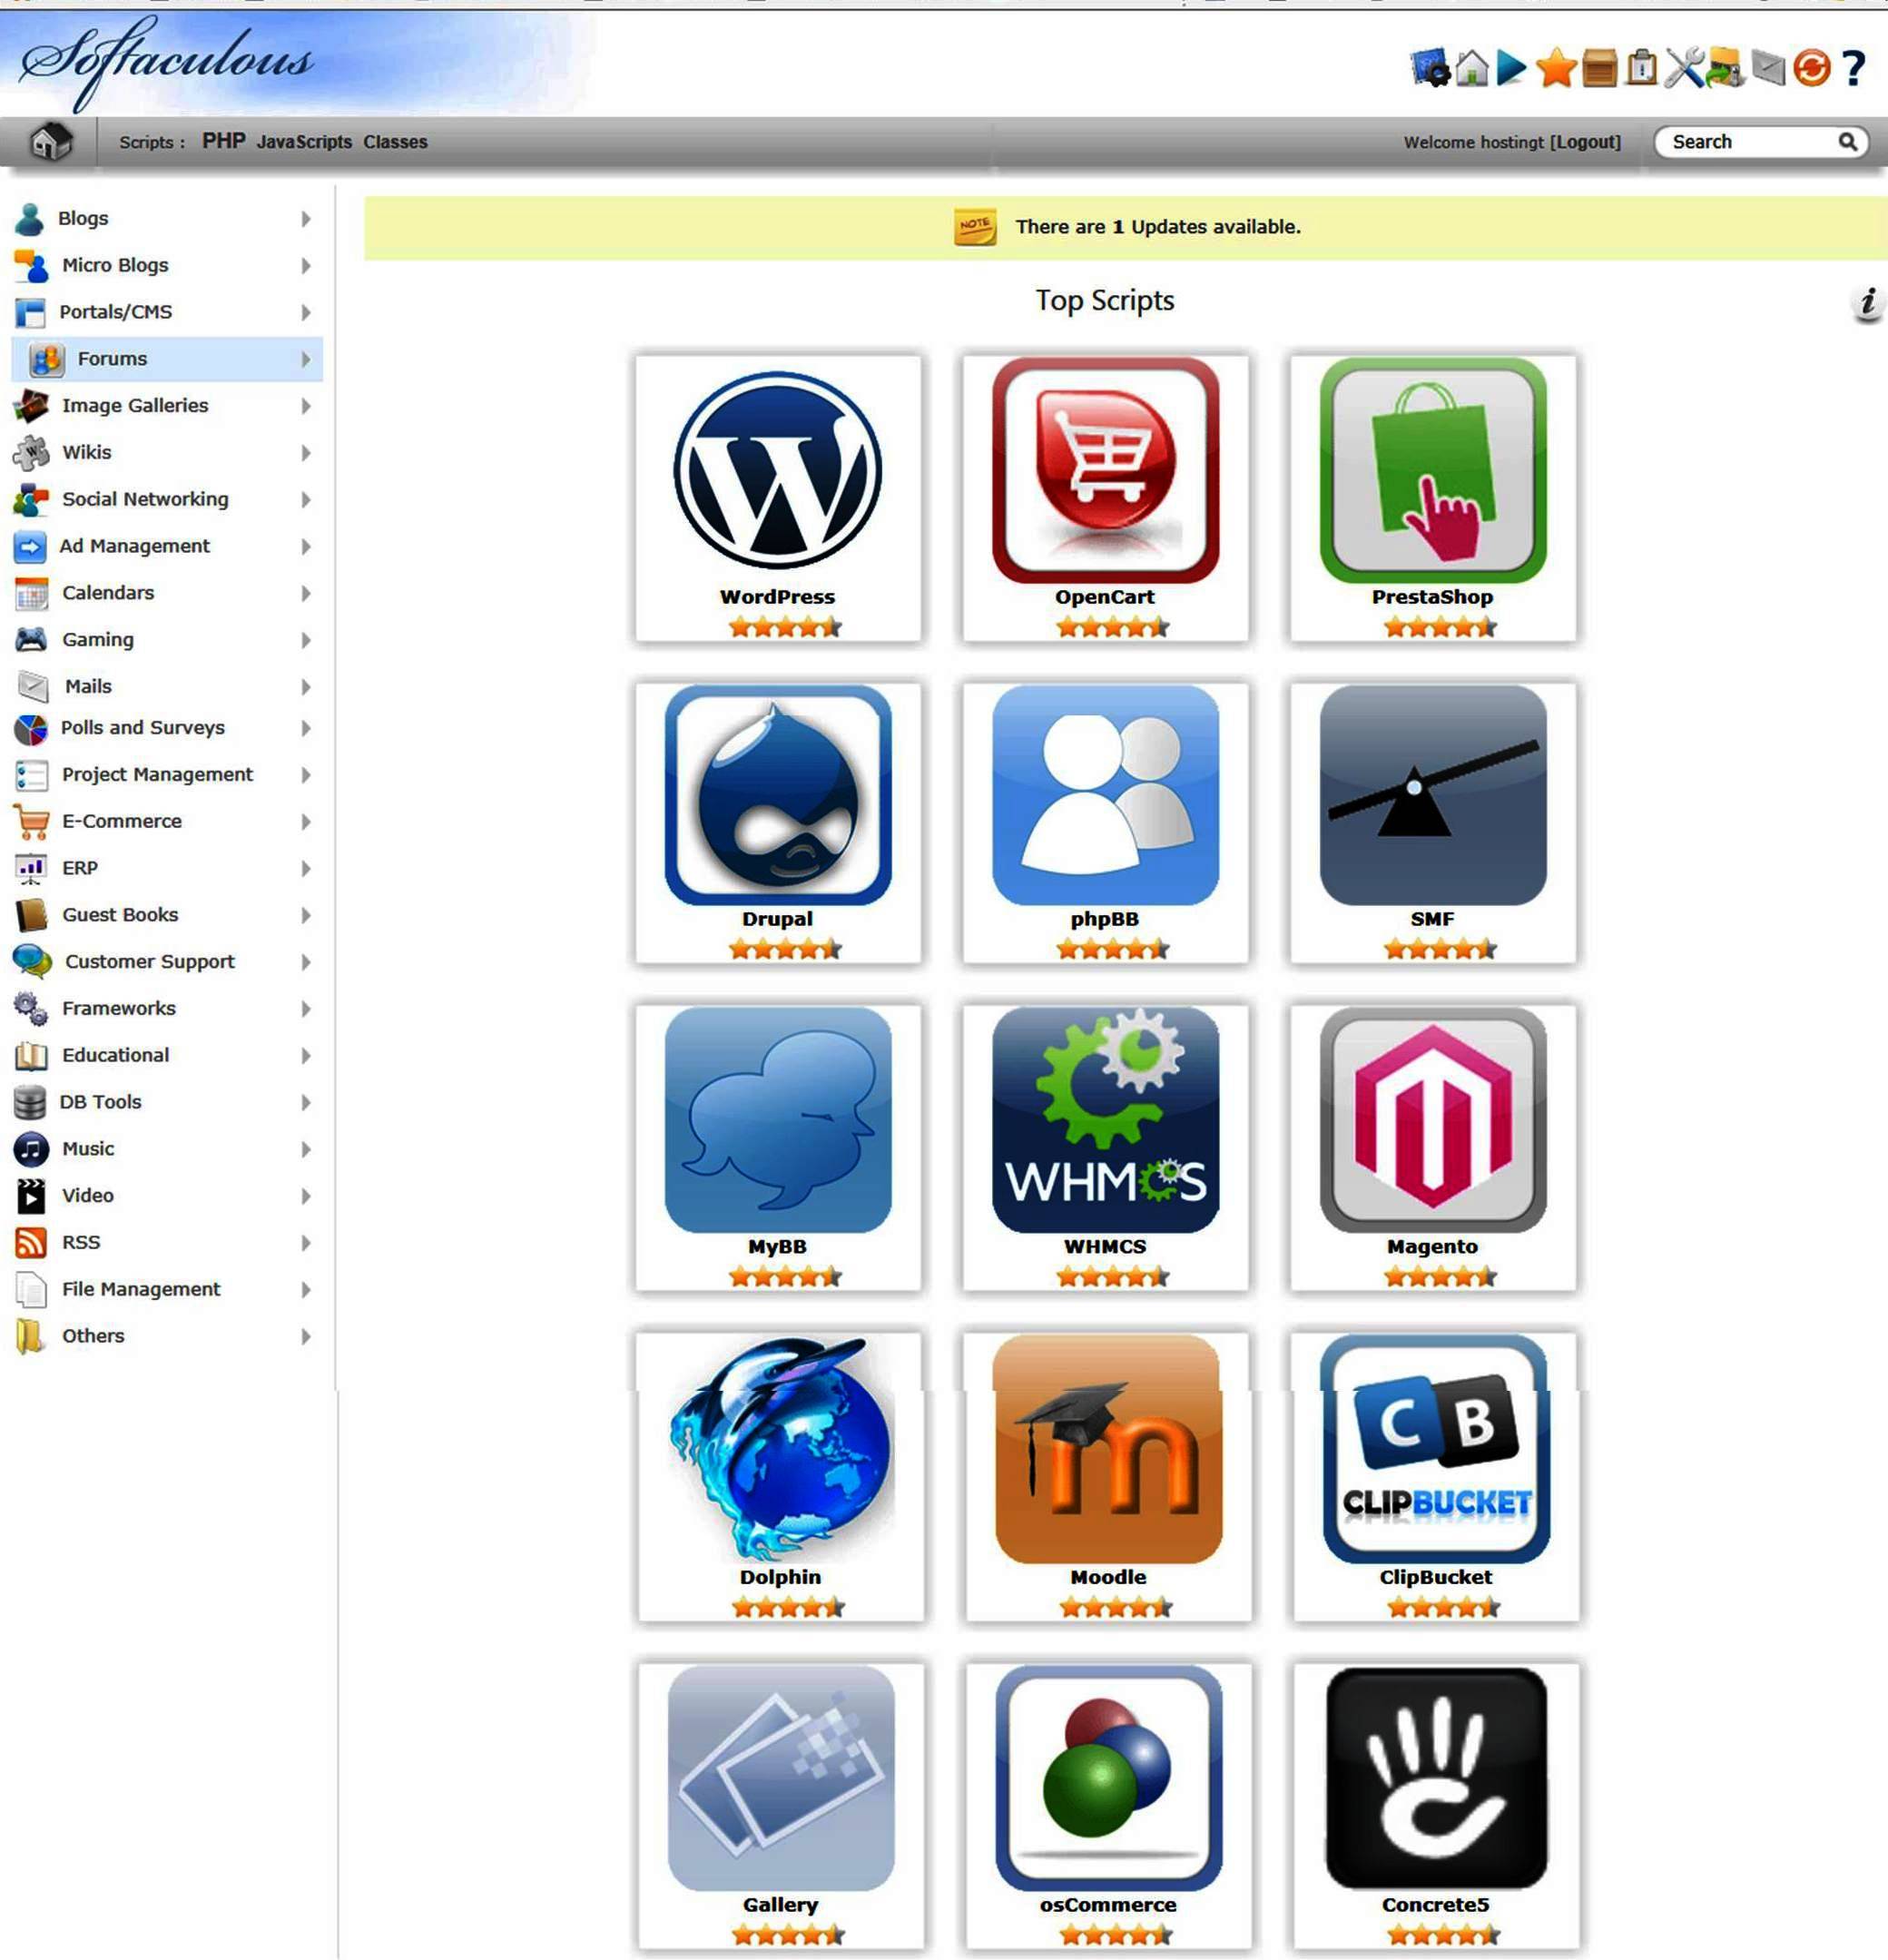
Task: Click the RSS feed icon in the sidebar
Action: pos(31,1242)
